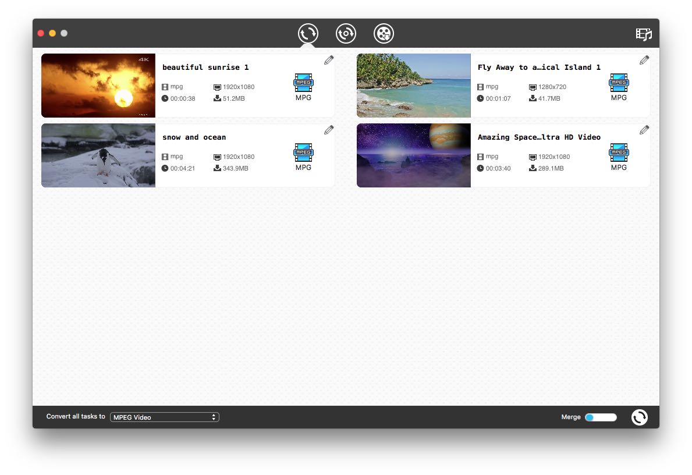Click the 1920x1080 resolution of beautiful sunrise 1
The width and height of the screenshot is (692, 475).
coord(238,87)
